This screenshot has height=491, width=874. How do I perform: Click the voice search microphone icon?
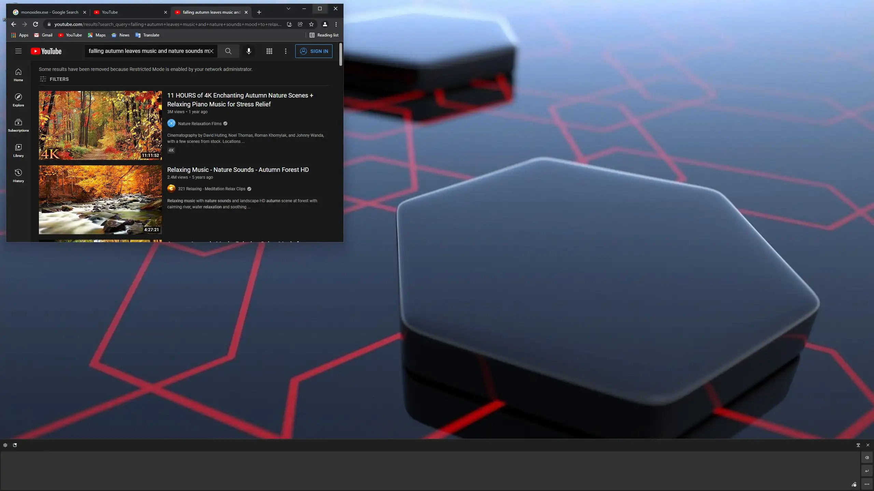249,51
